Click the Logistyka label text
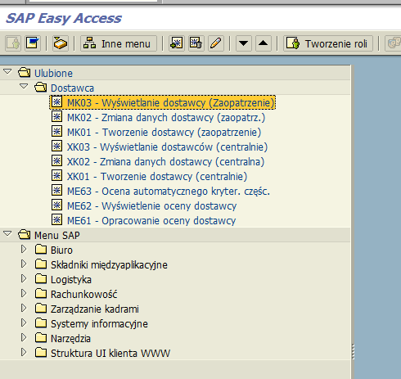401x379 pixels. point(71,280)
